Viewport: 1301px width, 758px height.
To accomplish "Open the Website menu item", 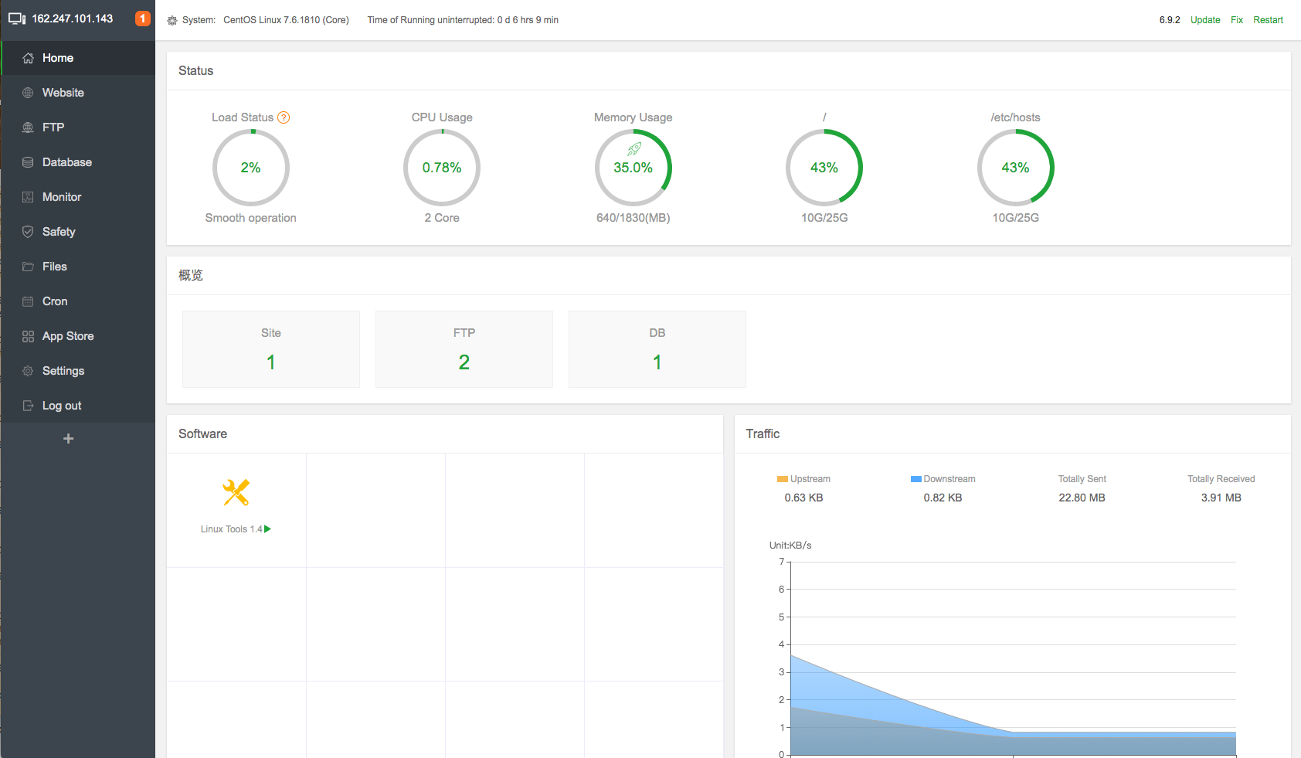I will [x=63, y=93].
